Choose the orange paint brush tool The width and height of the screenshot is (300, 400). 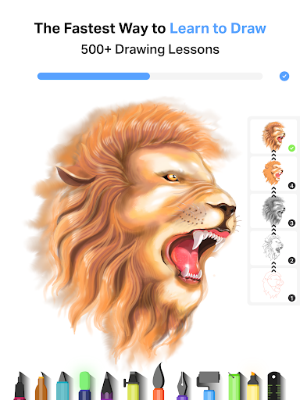coord(159,382)
